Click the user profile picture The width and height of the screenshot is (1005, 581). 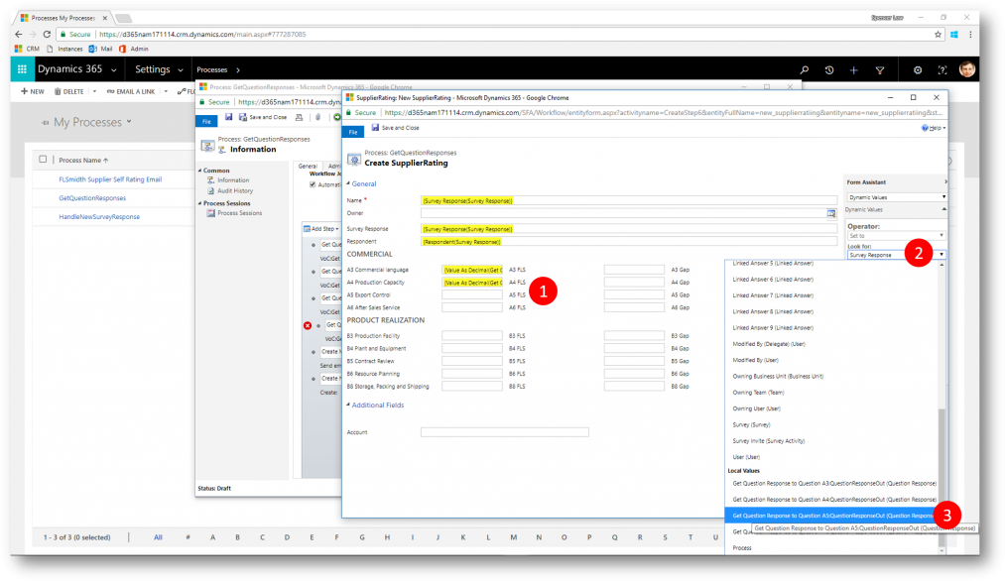point(966,69)
